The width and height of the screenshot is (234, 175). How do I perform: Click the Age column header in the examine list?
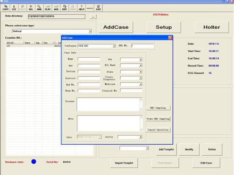(39, 43)
